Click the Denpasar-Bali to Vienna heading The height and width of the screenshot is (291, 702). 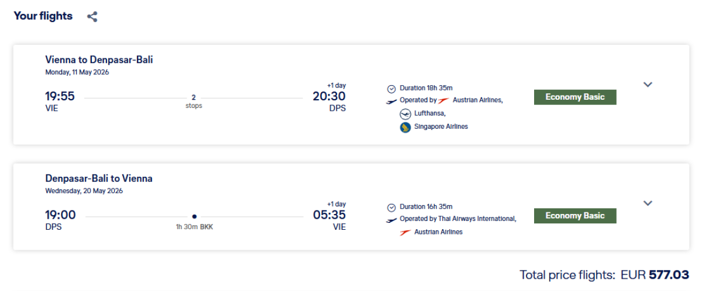click(x=99, y=178)
